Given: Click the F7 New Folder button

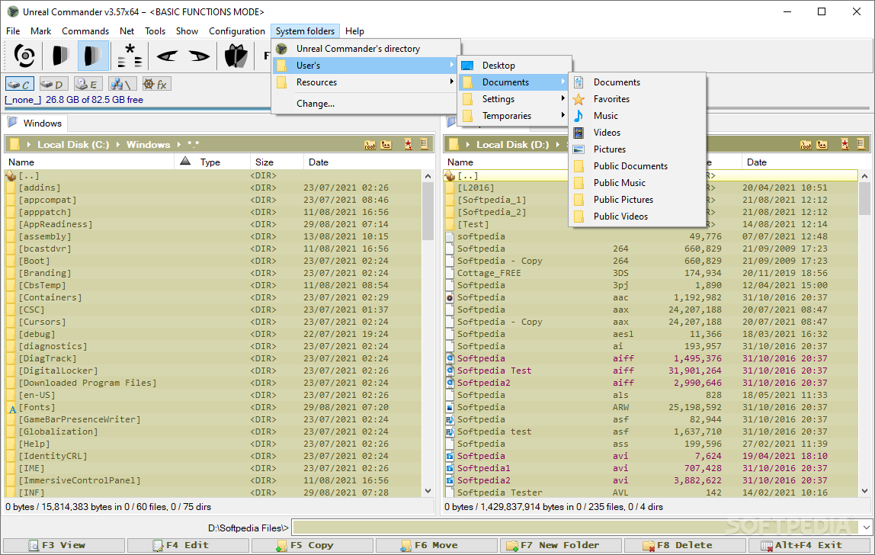Looking at the screenshot, I should click(x=560, y=546).
